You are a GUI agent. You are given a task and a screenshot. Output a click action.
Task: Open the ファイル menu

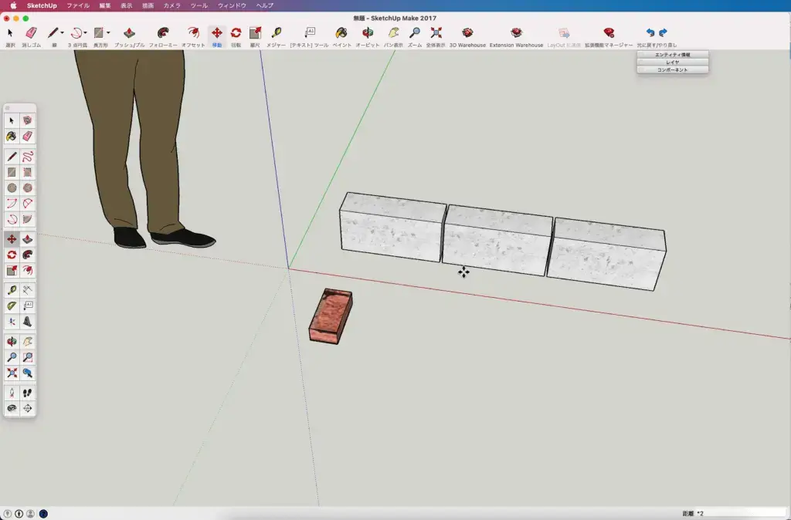(x=78, y=5)
